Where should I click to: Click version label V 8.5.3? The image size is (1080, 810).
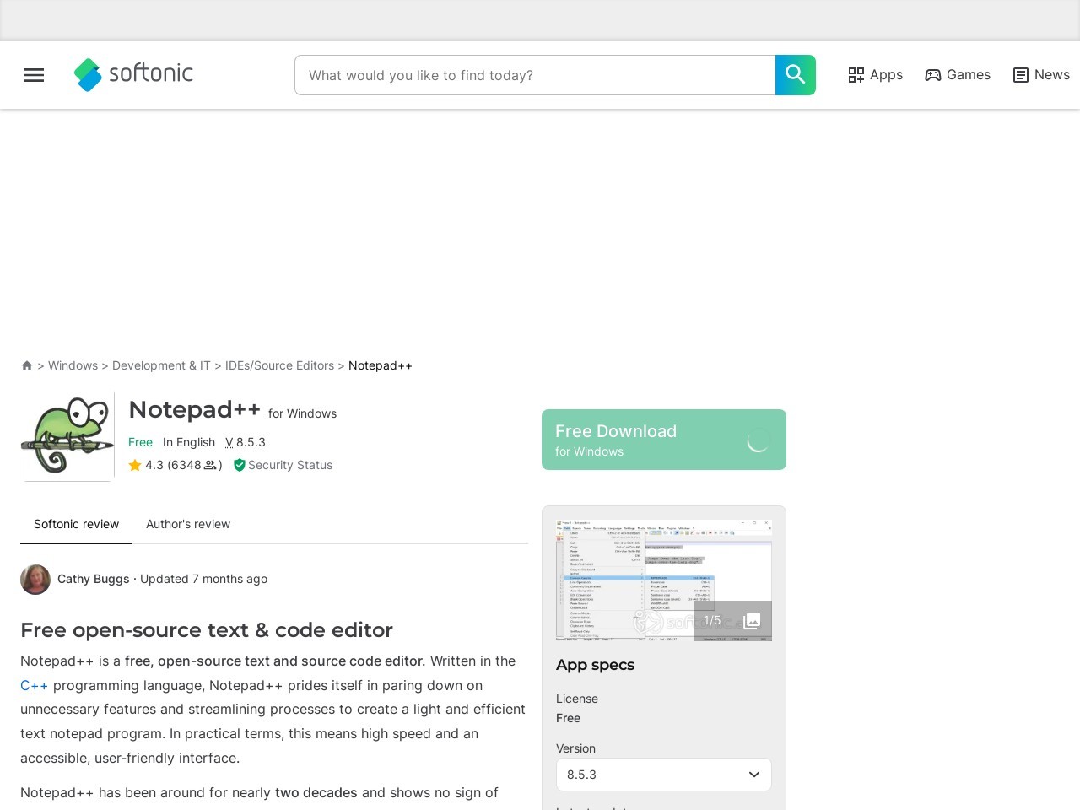(246, 442)
